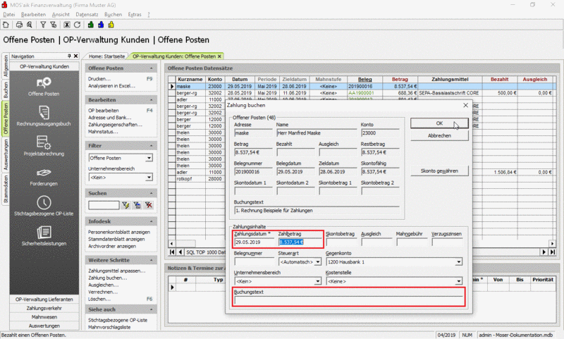
Task: Go to previous record in grid navigator
Action: [180, 252]
